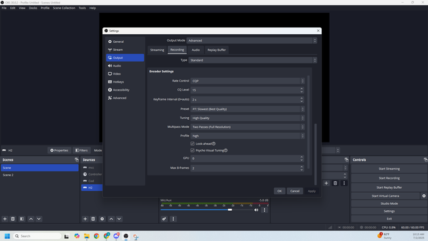
Task: Open recording Type dropdown
Action: [253, 60]
